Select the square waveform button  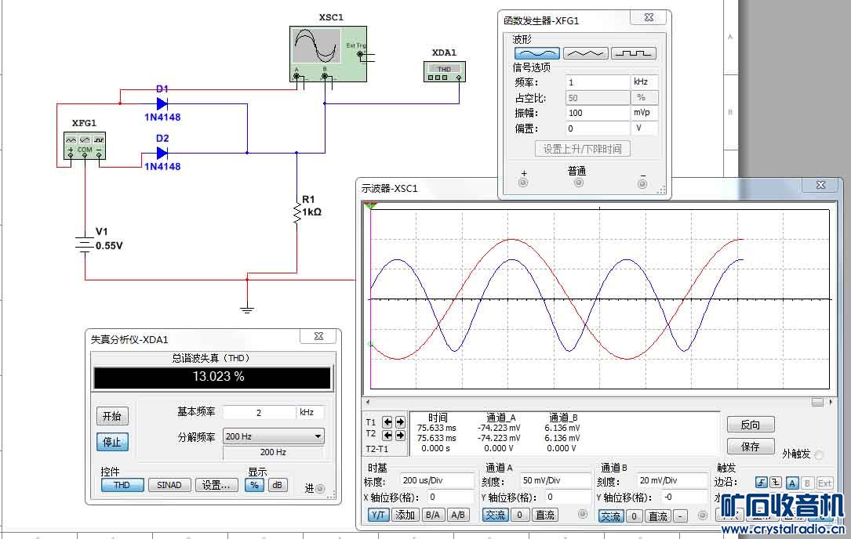633,53
